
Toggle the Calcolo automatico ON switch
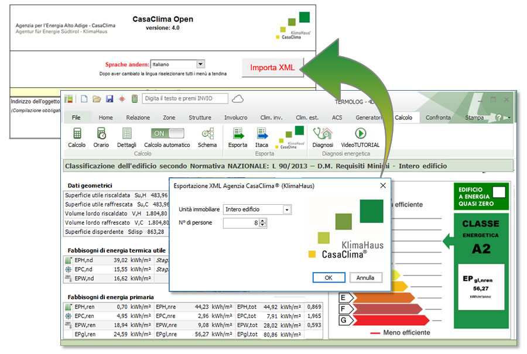pyautogui.click(x=167, y=133)
